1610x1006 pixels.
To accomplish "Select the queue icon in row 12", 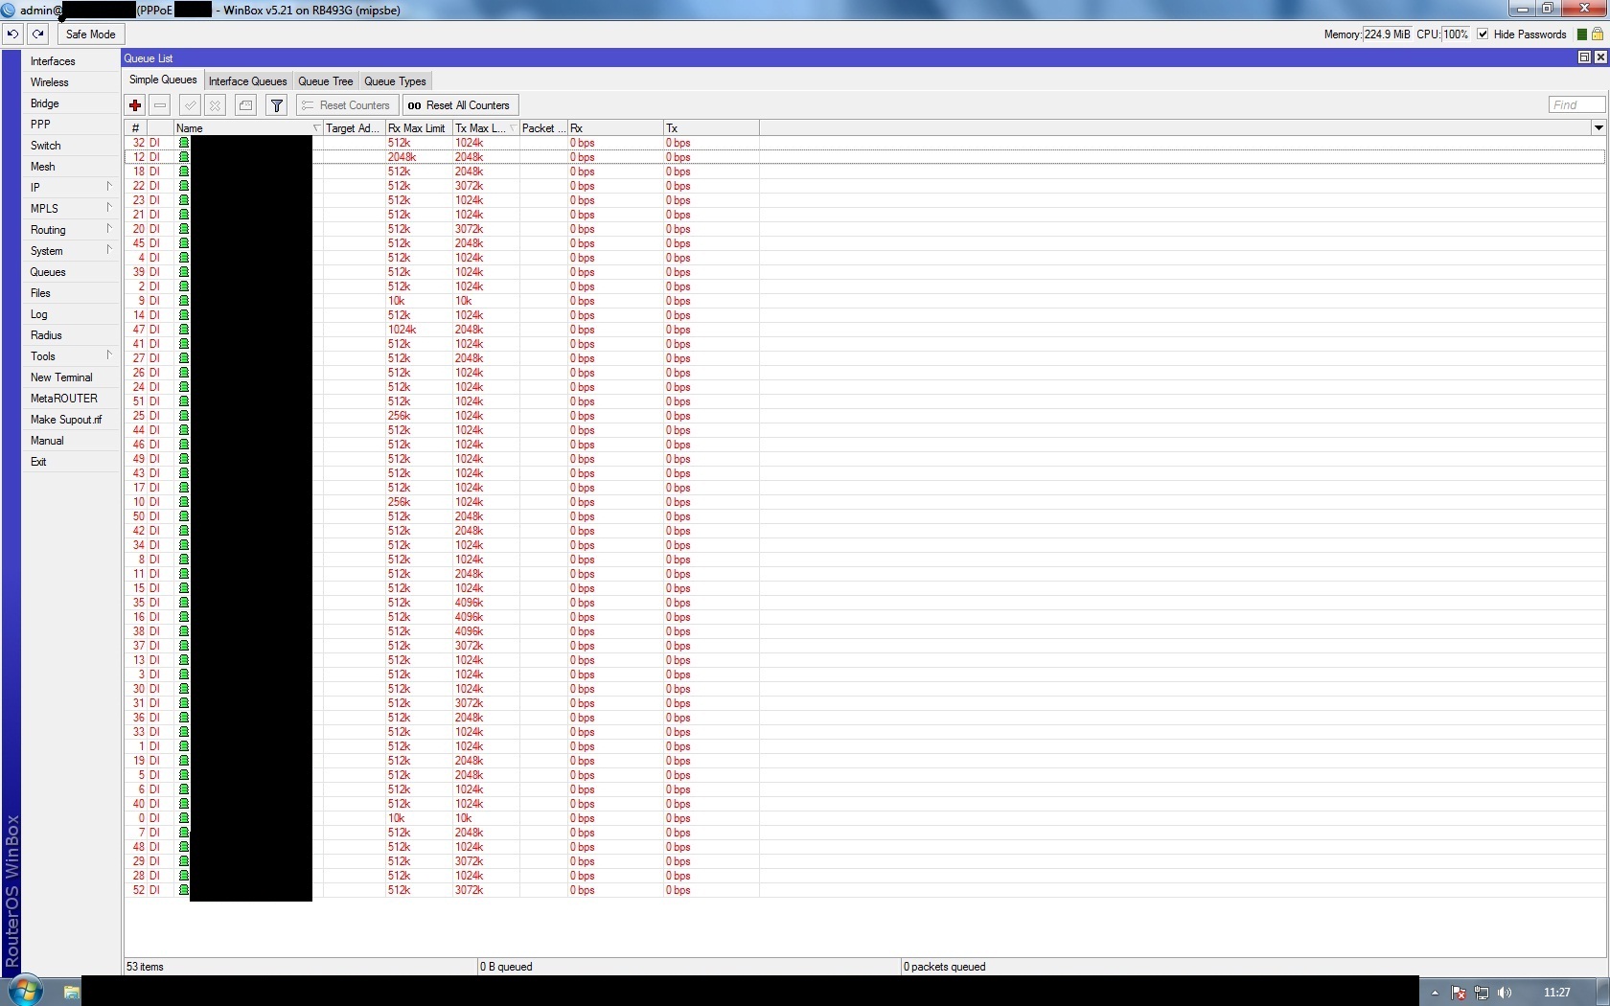I will coord(184,157).
